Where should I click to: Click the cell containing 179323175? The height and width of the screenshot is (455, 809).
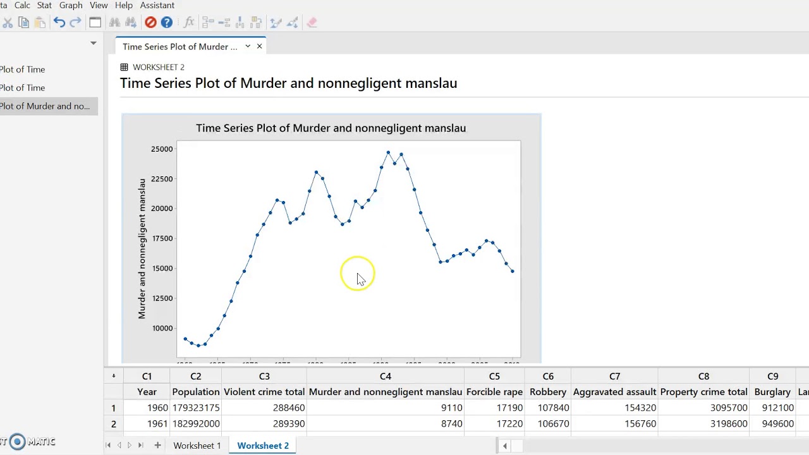click(x=196, y=408)
